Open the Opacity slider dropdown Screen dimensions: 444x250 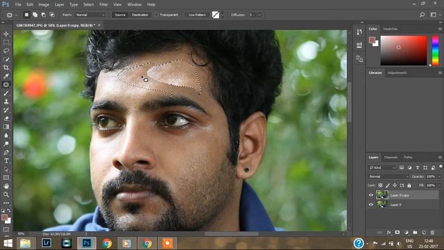pos(439,176)
